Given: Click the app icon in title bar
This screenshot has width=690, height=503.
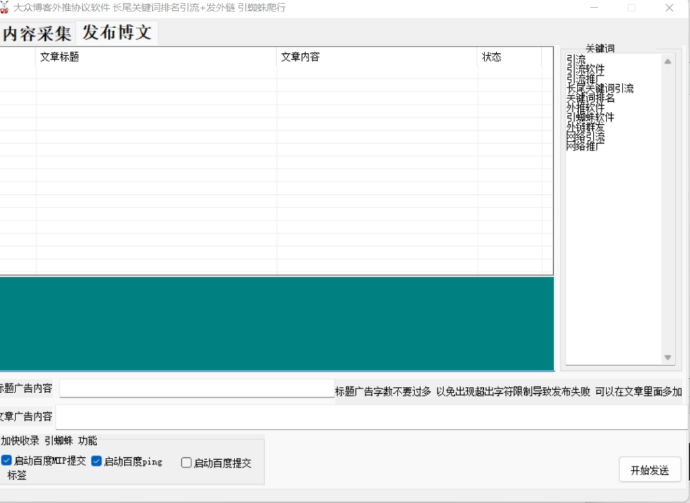Looking at the screenshot, I should 5,8.
